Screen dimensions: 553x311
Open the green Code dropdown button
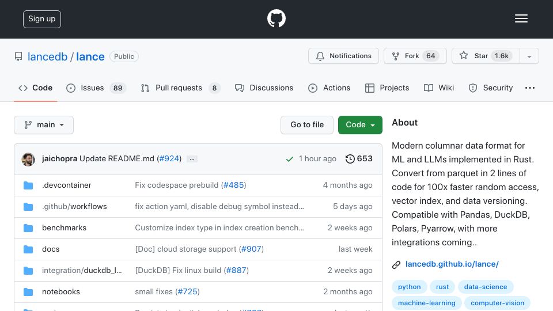coord(360,125)
